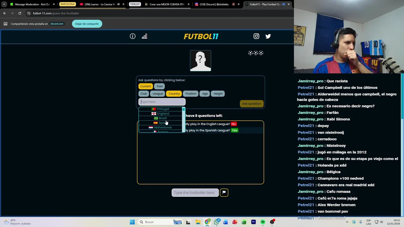Click the microphone tray icon
This screenshot has height=227, width=404.
[x=360, y=222]
